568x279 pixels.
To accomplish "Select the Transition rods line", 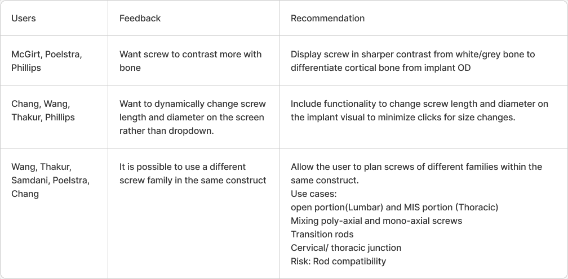I will click(322, 234).
